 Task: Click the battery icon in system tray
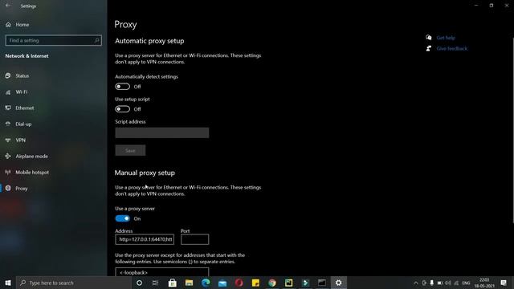[440, 283]
